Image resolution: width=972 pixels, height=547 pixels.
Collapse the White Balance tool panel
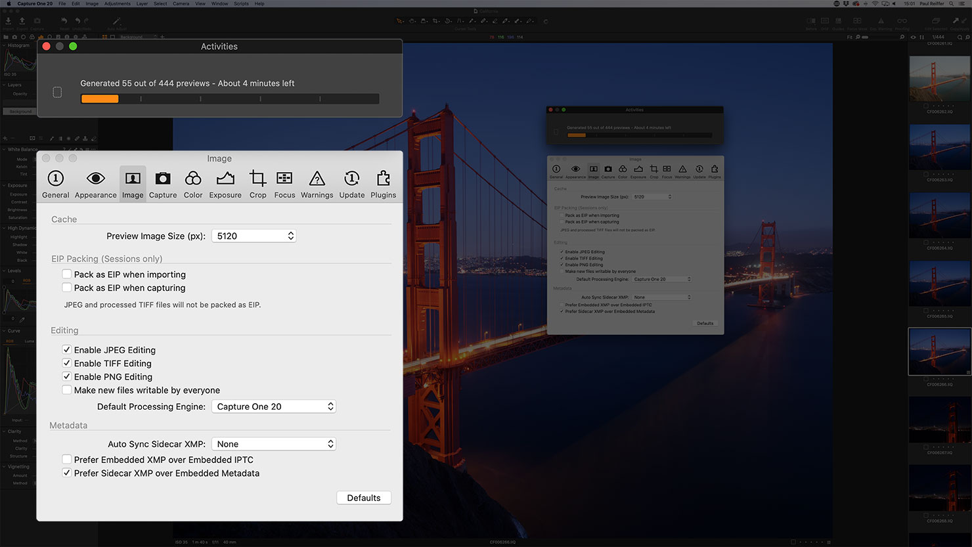(4, 149)
